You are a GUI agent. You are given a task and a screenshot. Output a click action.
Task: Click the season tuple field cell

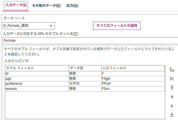tap(37, 89)
